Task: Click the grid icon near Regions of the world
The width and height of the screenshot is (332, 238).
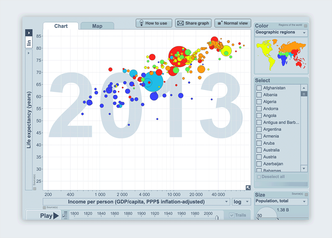Action: coord(305,25)
